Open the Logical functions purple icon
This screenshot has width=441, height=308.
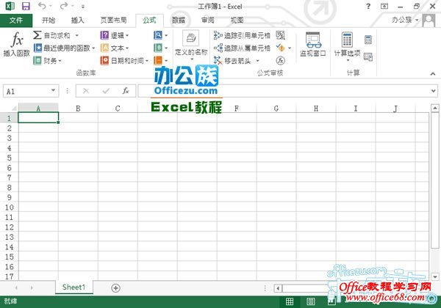tap(104, 35)
